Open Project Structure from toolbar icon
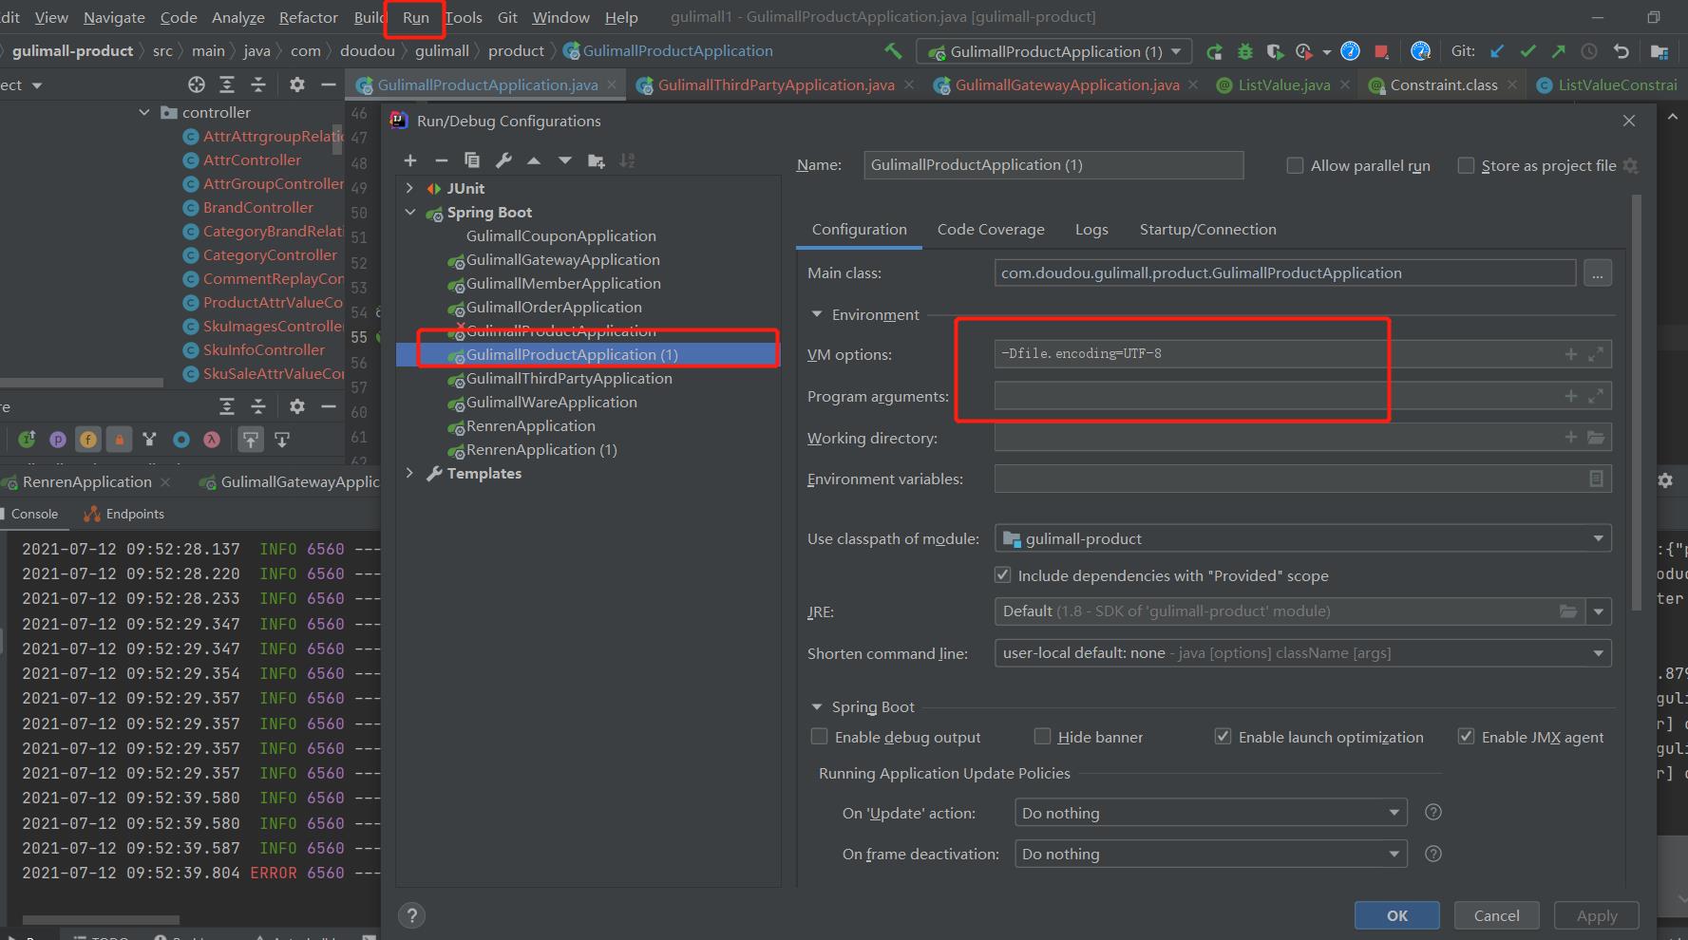 (1660, 51)
